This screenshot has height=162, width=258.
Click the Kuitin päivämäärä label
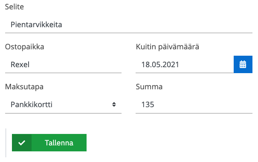(168, 47)
